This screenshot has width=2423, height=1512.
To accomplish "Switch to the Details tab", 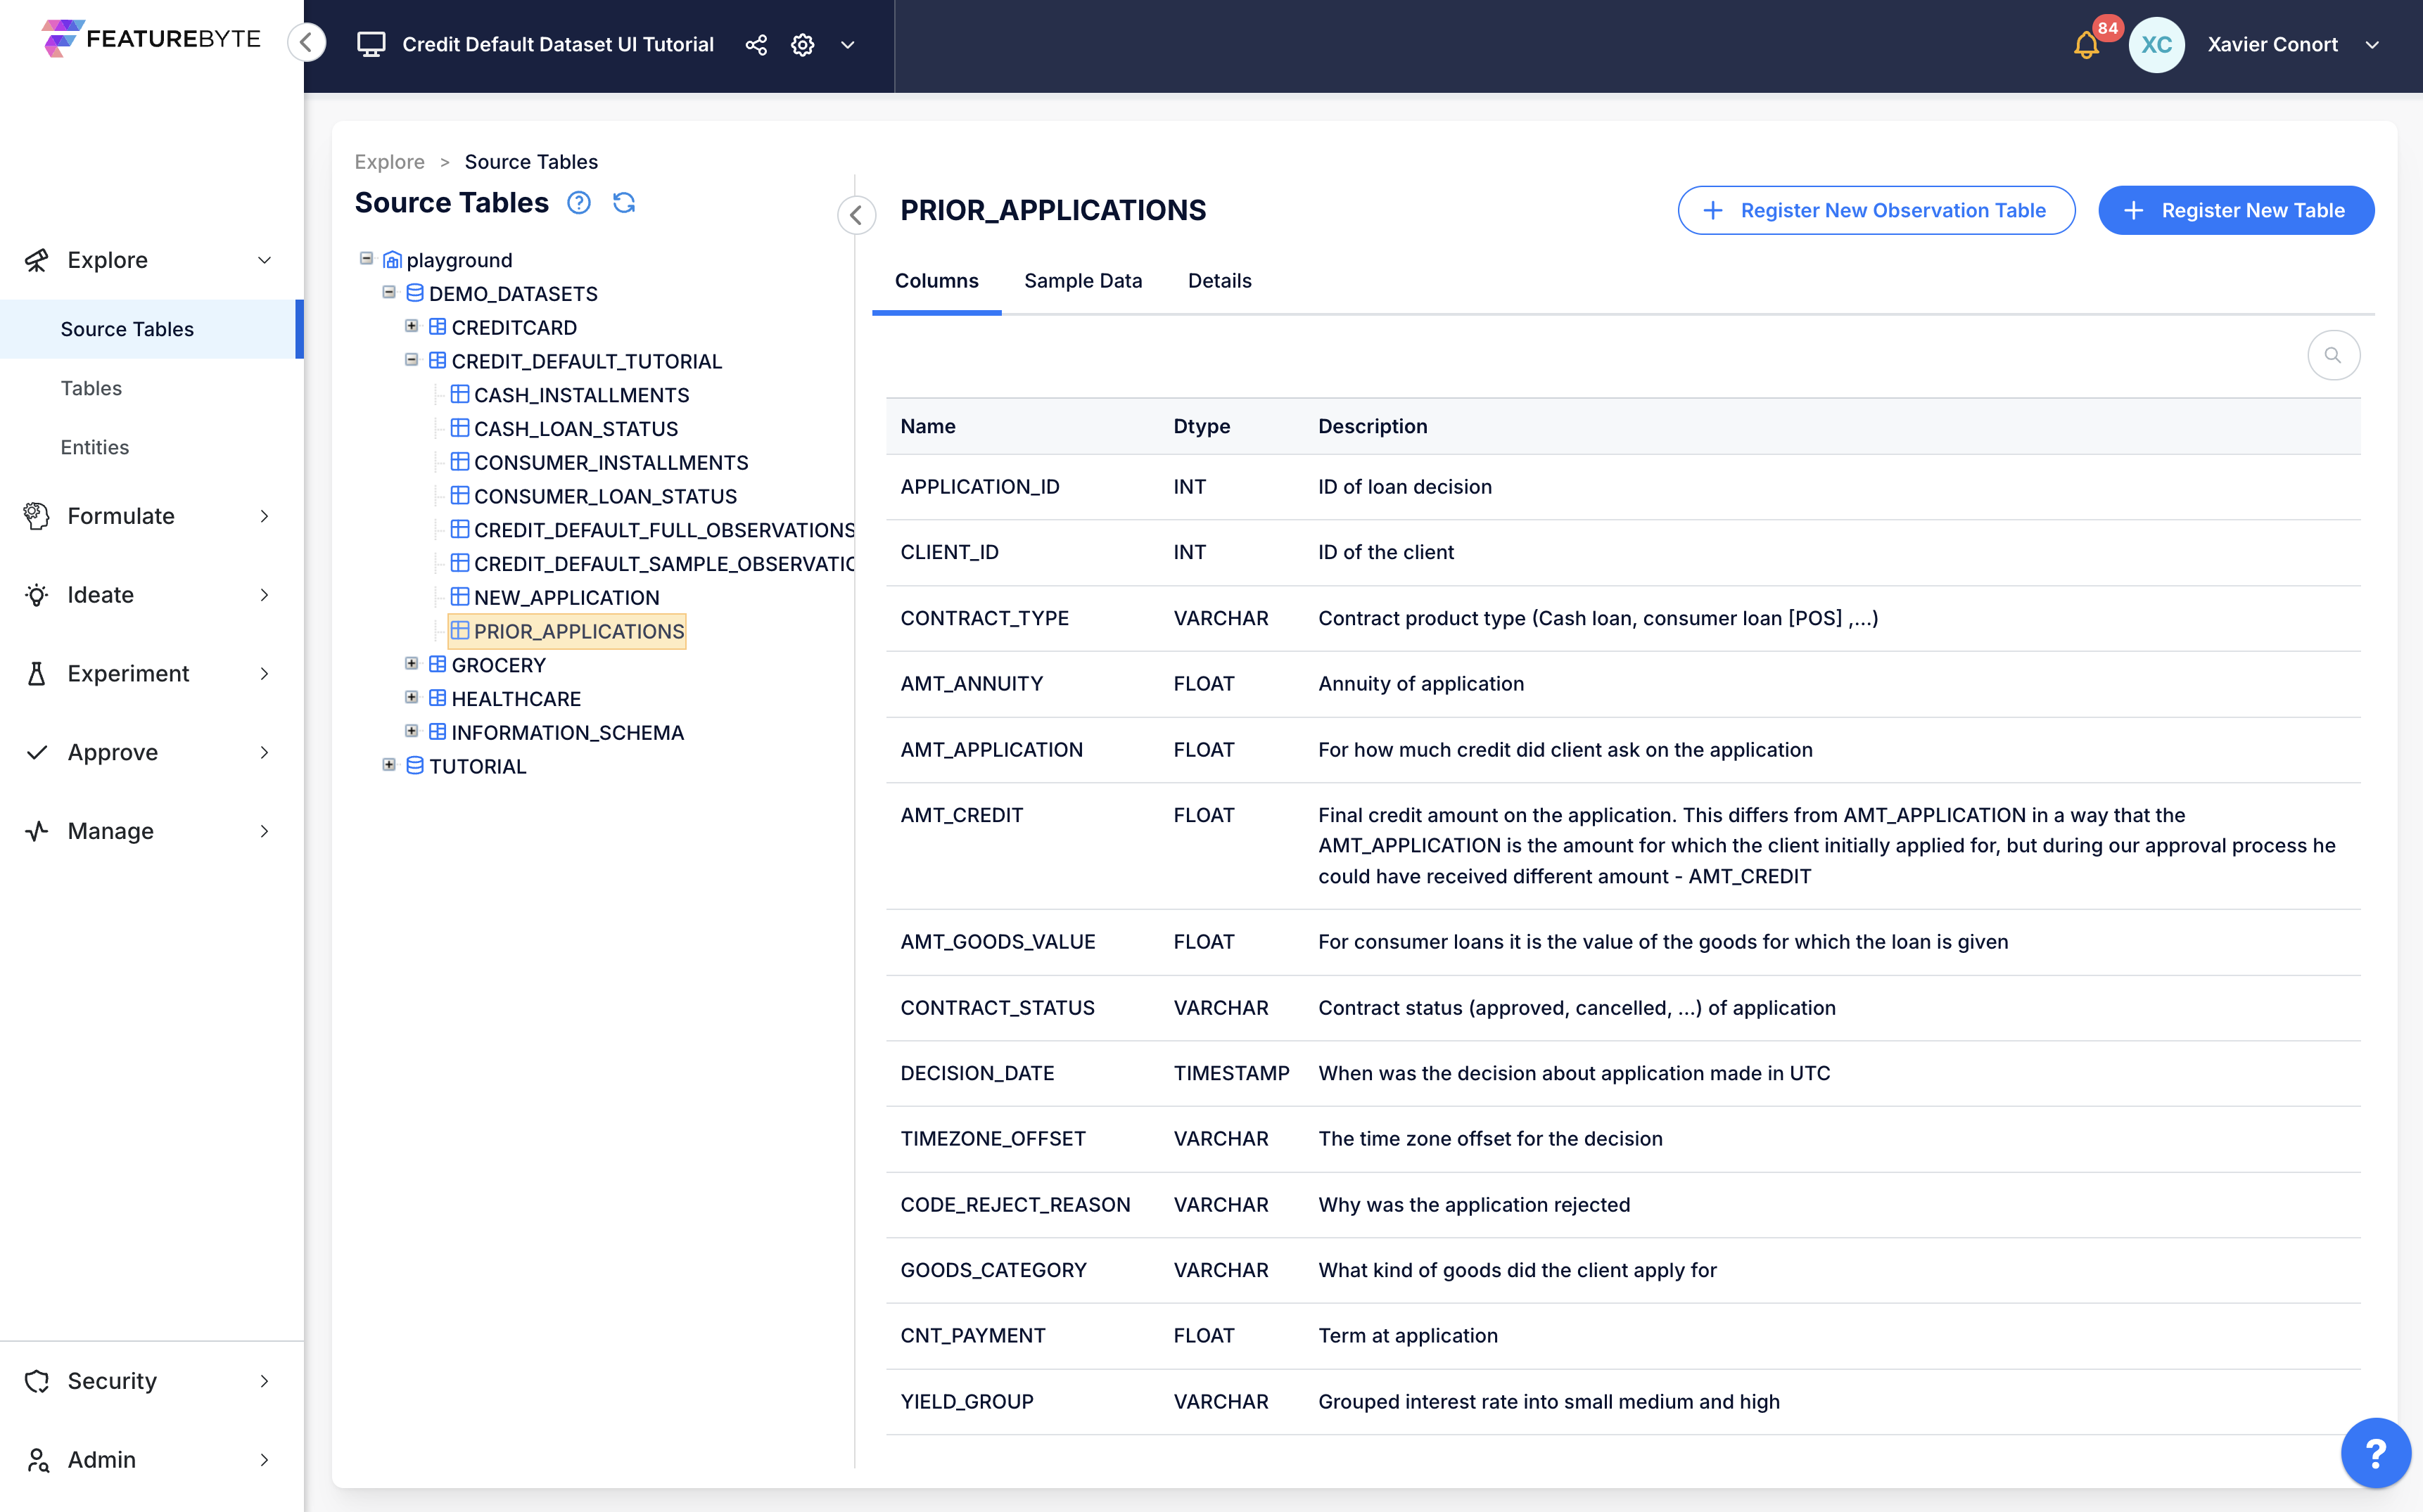I will pos(1219,281).
